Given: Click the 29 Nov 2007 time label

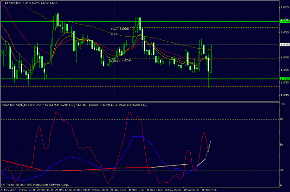Looking at the screenshot, I should (8, 190).
